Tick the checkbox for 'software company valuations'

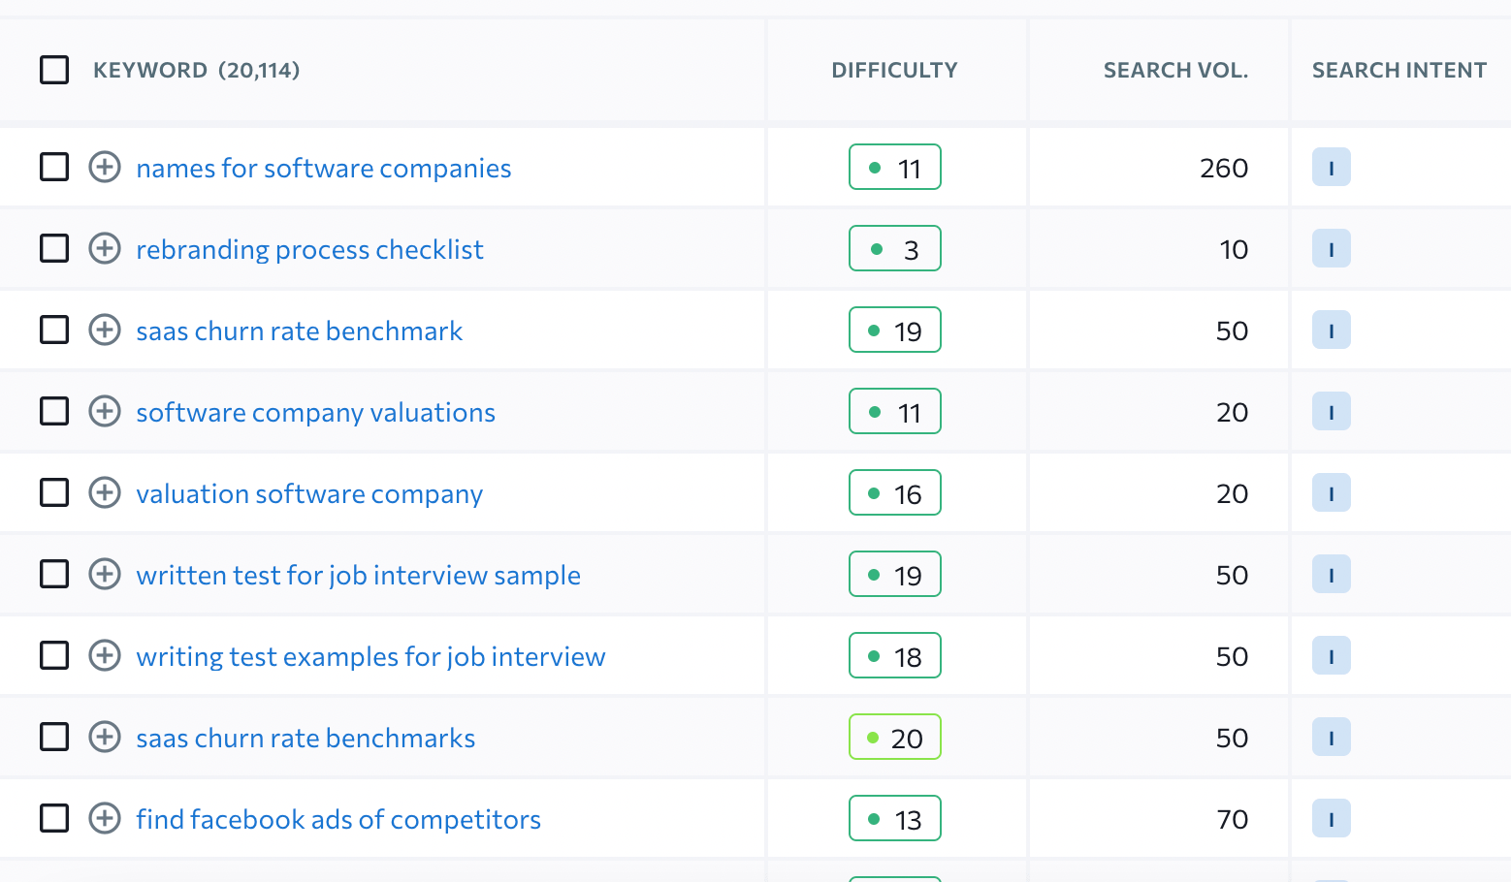[54, 411]
